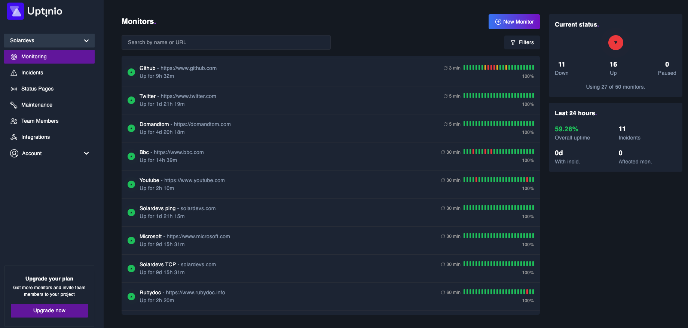Click the interval clock icon in Twitter row
The image size is (688, 328).
point(446,96)
